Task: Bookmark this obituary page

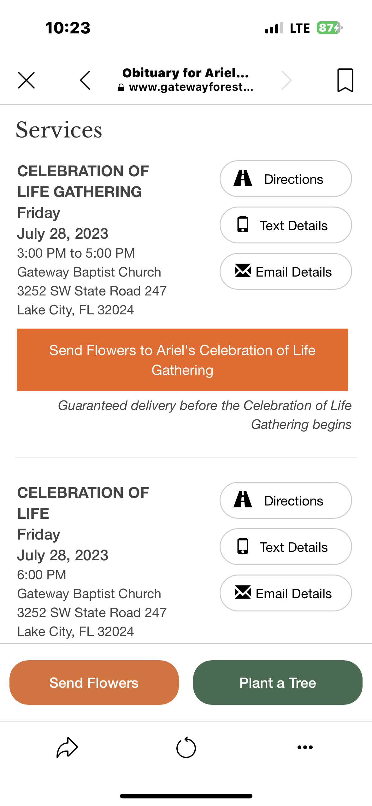Action: pos(345,80)
